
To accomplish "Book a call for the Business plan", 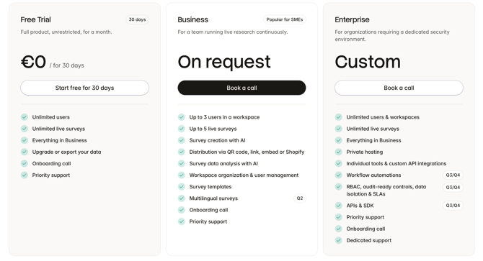I will click(241, 88).
